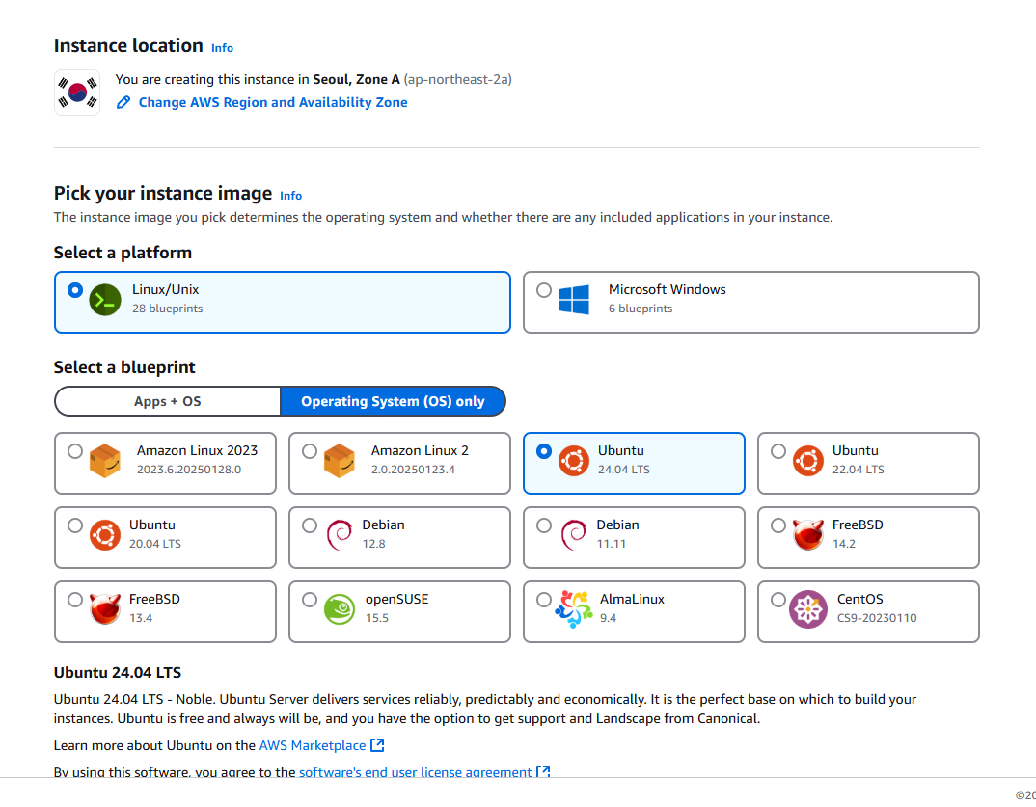1036x807 pixels.
Task: Click the Ubuntu 20.04 LTS logo icon
Action: click(105, 535)
